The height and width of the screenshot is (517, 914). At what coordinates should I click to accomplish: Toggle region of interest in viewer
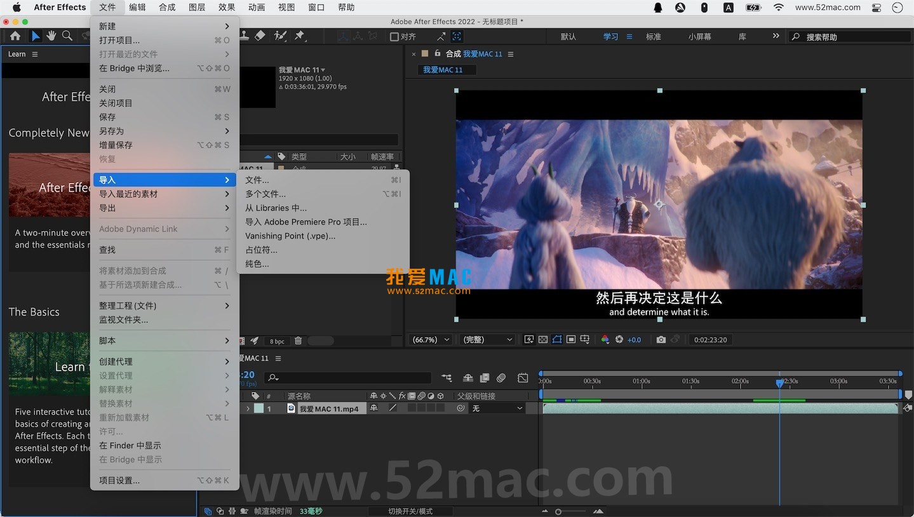571,340
